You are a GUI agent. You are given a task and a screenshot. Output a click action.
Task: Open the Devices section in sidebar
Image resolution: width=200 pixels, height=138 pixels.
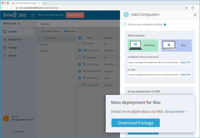coord(17,32)
